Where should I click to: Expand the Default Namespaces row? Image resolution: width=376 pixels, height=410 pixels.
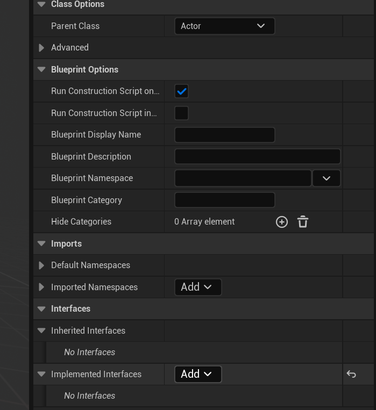point(41,265)
